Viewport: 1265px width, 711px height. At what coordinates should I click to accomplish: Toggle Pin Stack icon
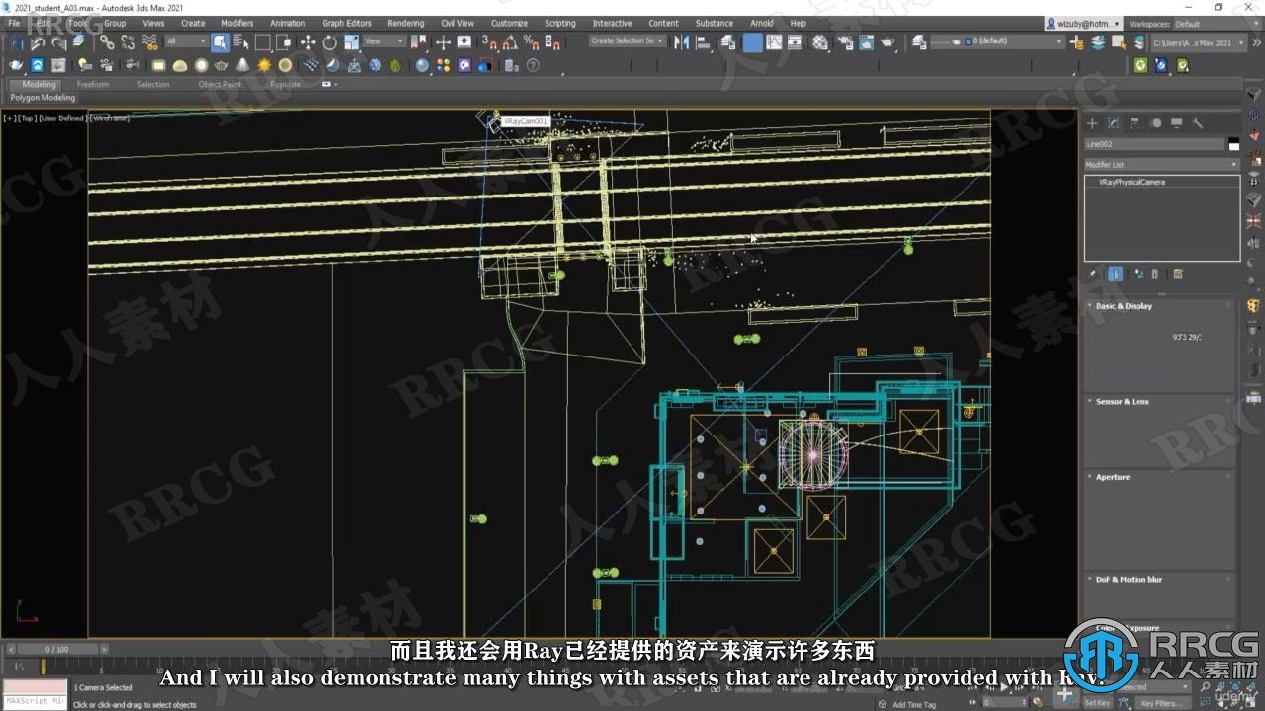pyautogui.click(x=1092, y=274)
